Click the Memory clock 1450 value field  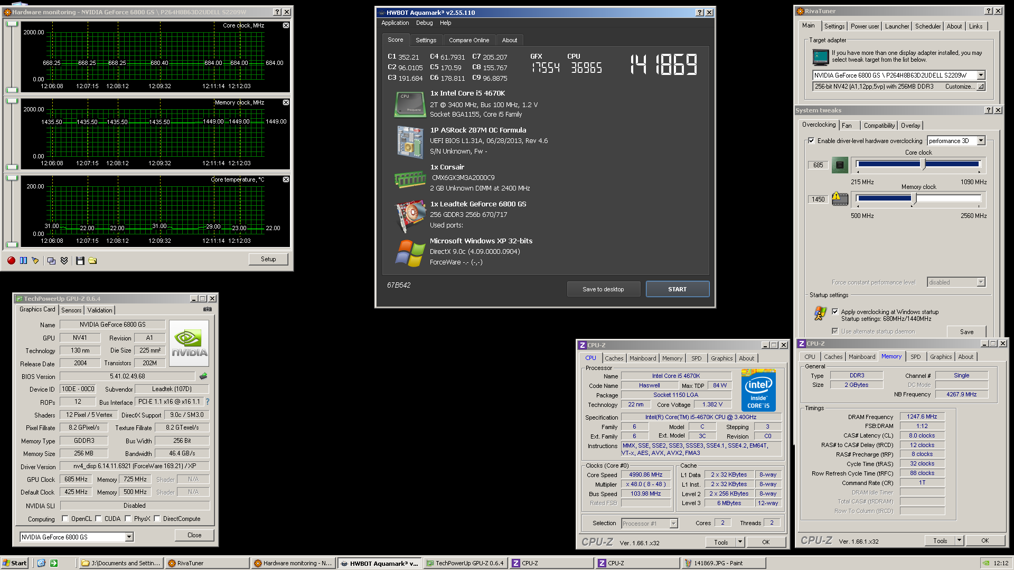tap(818, 199)
